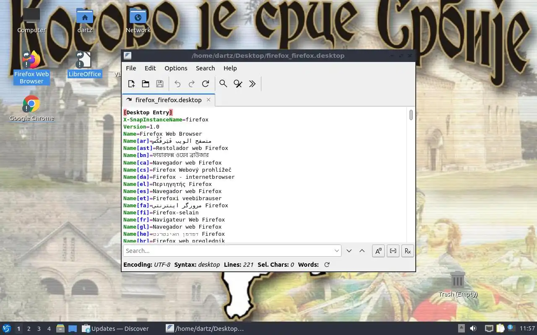Open the application launcher menu in taskbar
The image size is (537, 335).
(7, 329)
